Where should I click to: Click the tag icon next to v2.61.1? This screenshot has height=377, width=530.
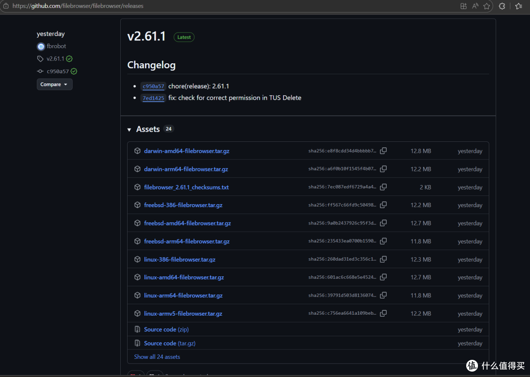[x=40, y=59]
